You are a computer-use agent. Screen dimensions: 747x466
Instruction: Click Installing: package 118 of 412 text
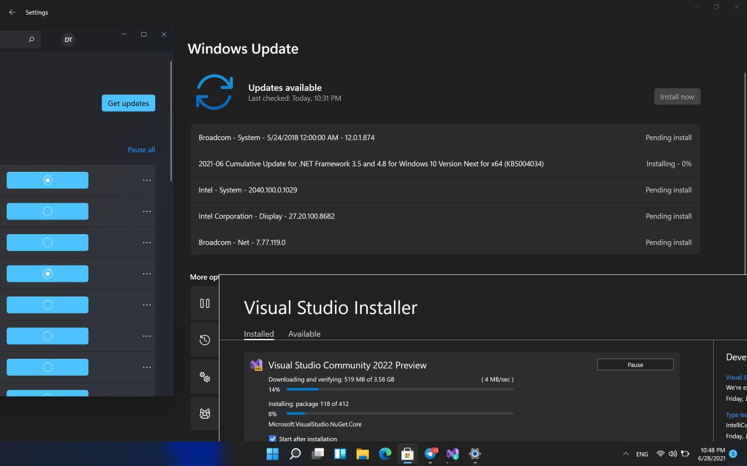(309, 404)
